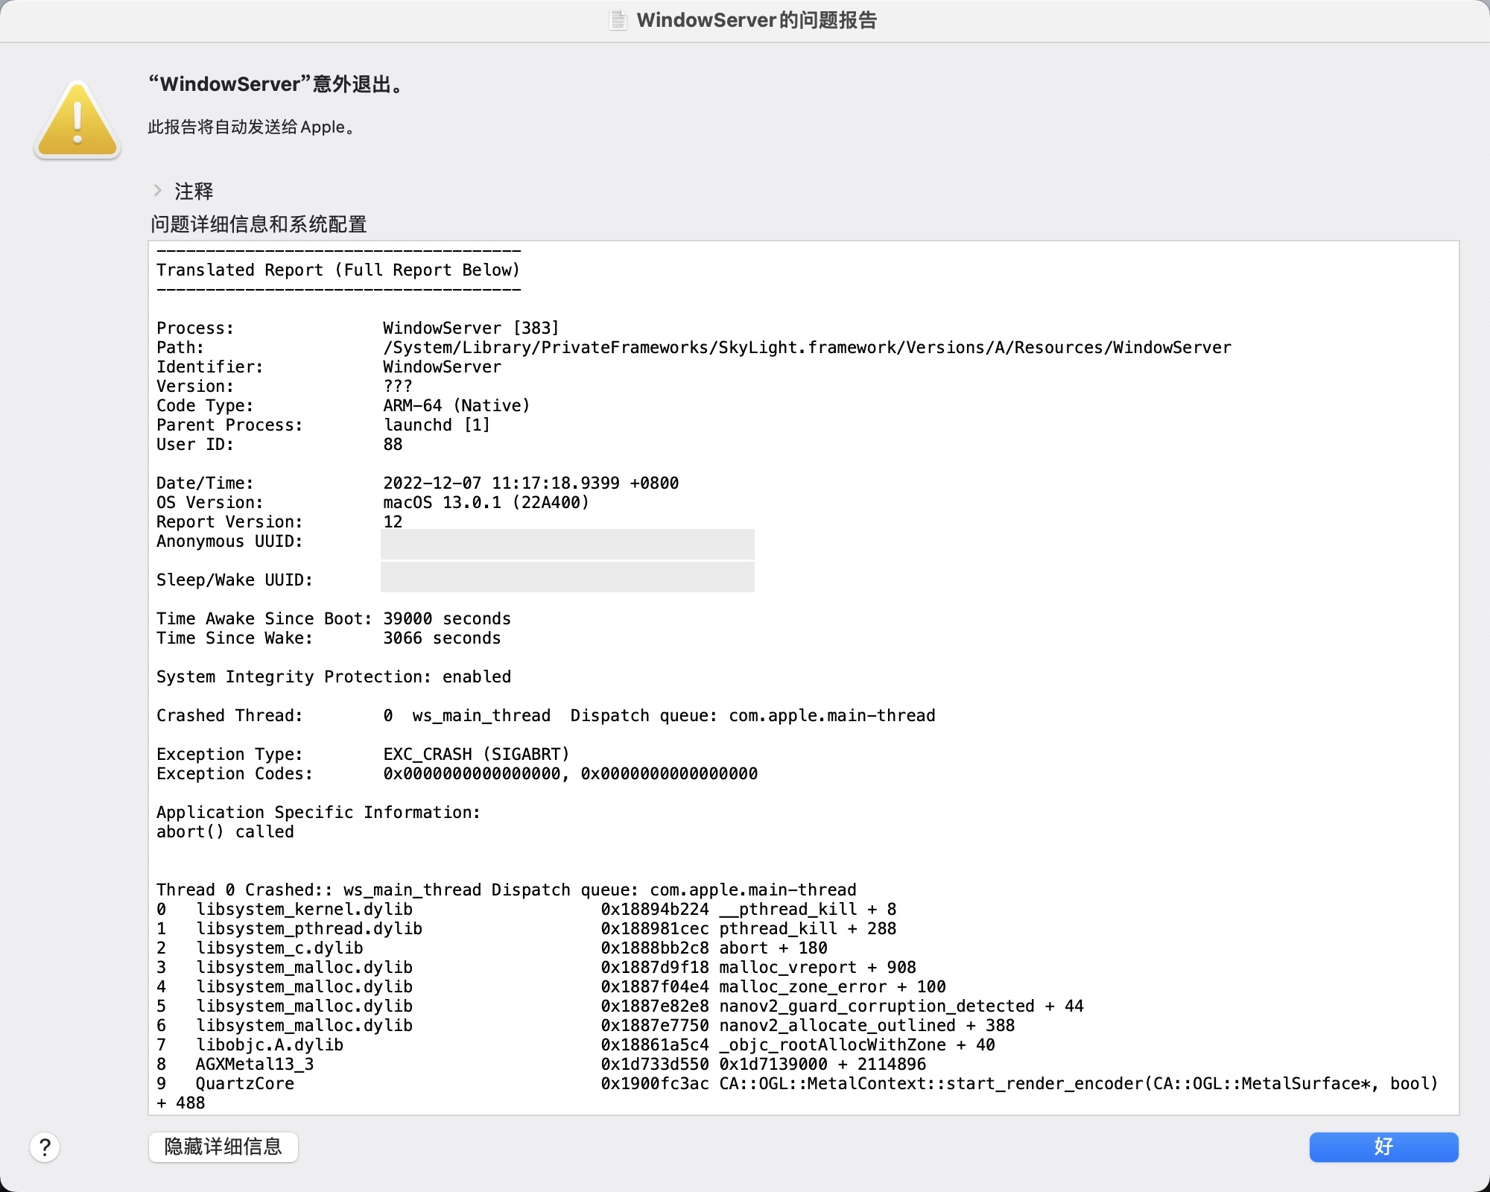Click the redacted Anonymous UUID box
1490x1192 pixels.
pos(567,544)
